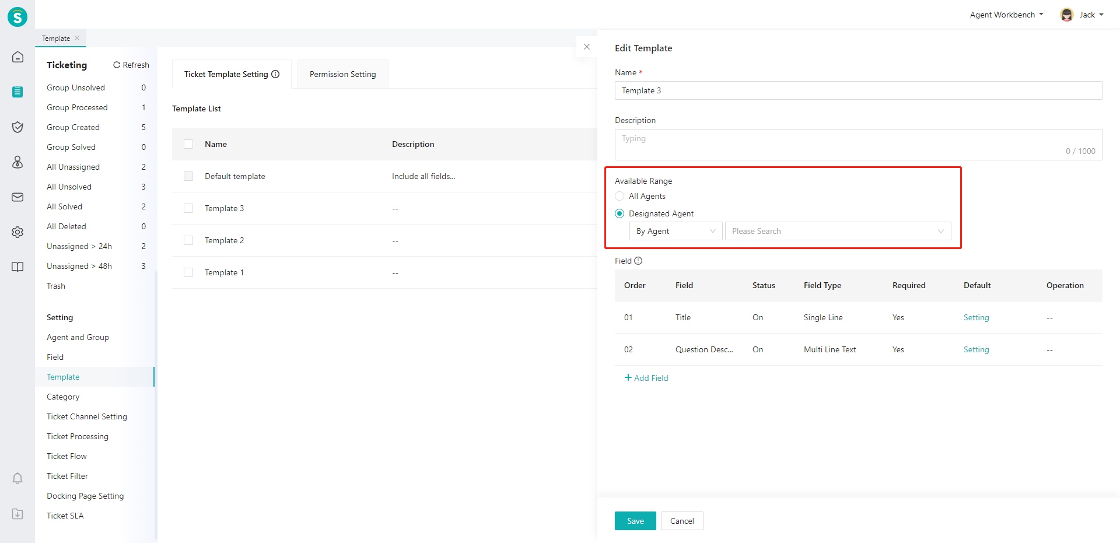This screenshot has height=543, width=1120.
Task: Open the Jack user menu
Action: (x=1091, y=15)
